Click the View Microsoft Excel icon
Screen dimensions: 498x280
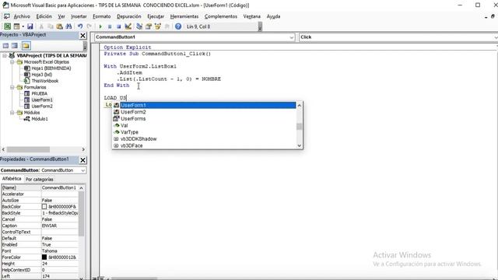[x=7, y=26]
